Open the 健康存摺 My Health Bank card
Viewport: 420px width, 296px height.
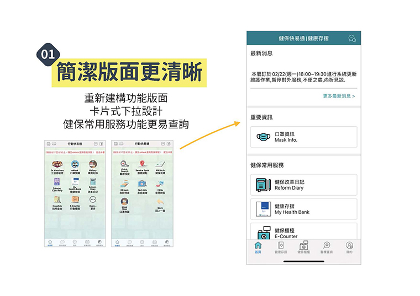(303, 209)
